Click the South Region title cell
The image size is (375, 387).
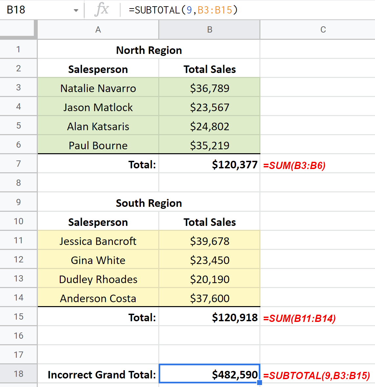(149, 203)
